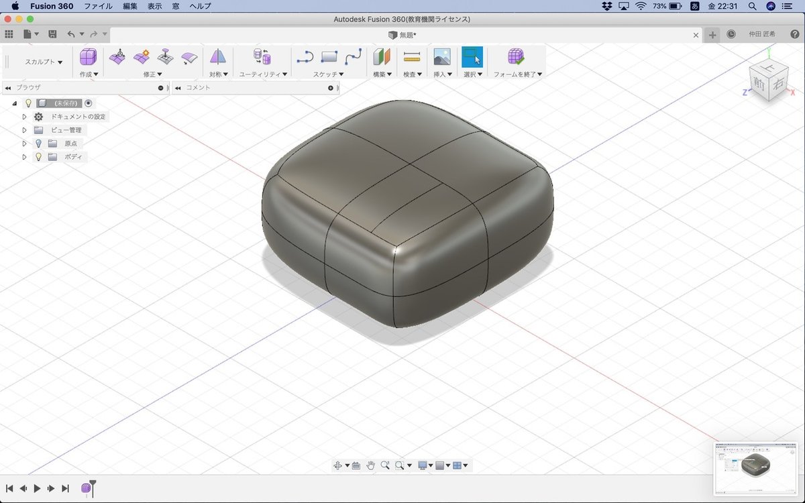Open the 検査 dropdown menu

click(x=413, y=74)
